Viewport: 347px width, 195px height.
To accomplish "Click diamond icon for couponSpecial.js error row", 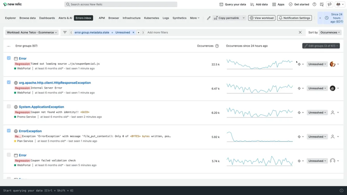I will 299,64.
